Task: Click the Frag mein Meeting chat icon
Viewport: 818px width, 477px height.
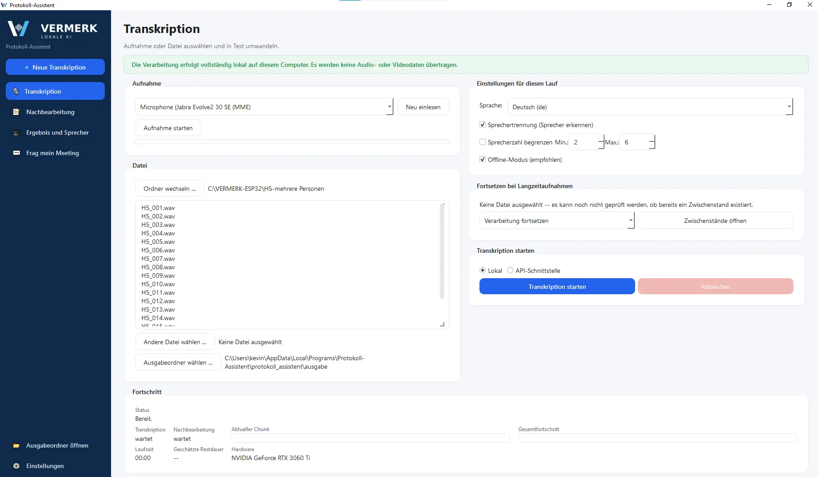Action: click(17, 153)
